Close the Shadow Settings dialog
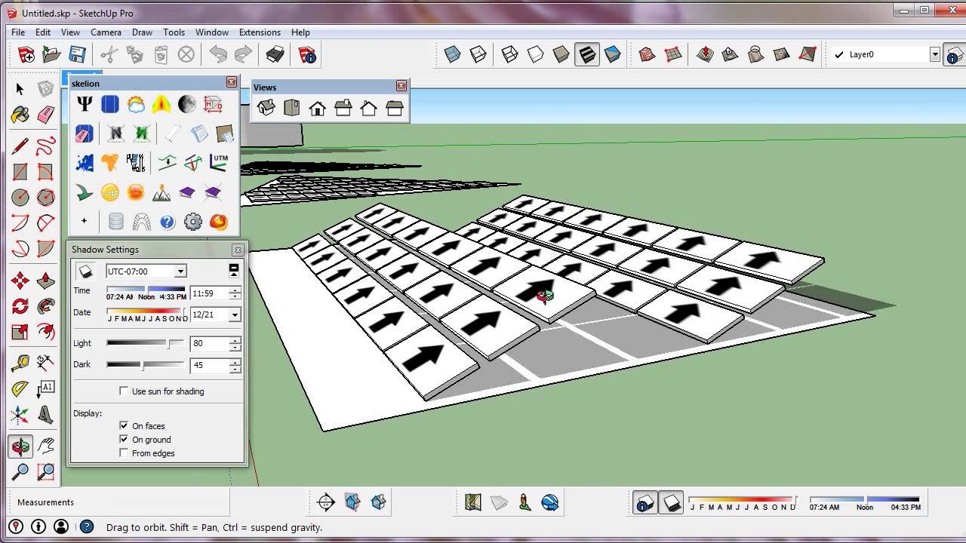 (x=238, y=250)
